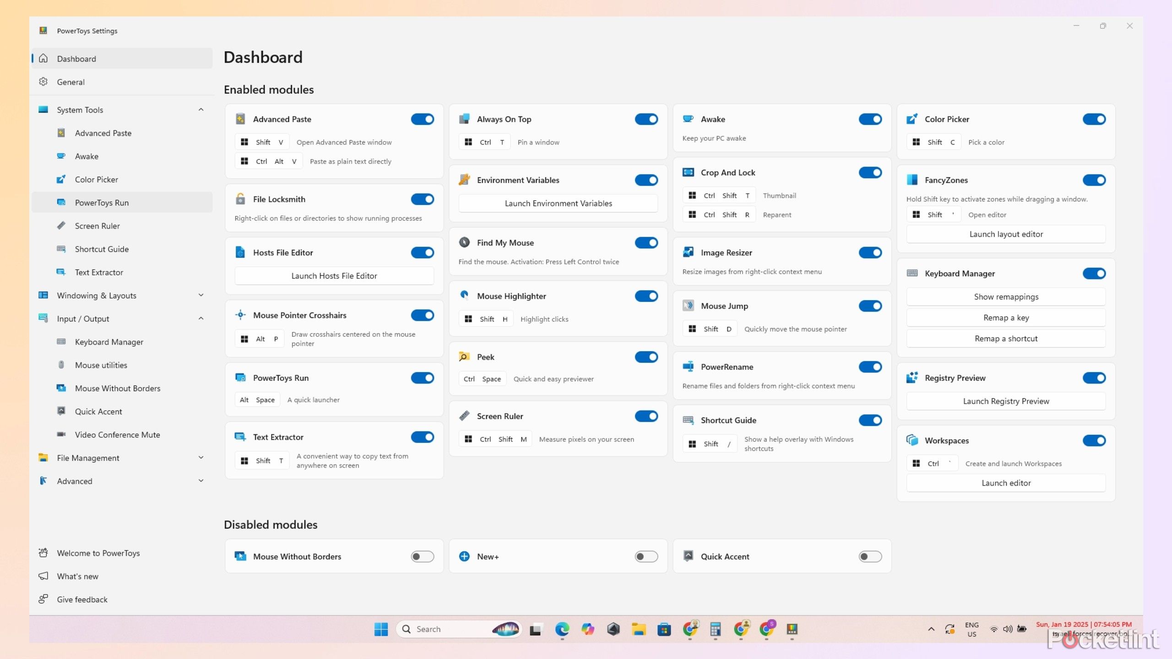1172x659 pixels.
Task: Click the Color Picker card icon
Action: tap(912, 119)
